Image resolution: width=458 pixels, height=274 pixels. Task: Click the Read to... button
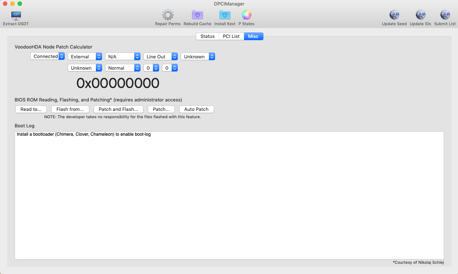pyautogui.click(x=31, y=109)
